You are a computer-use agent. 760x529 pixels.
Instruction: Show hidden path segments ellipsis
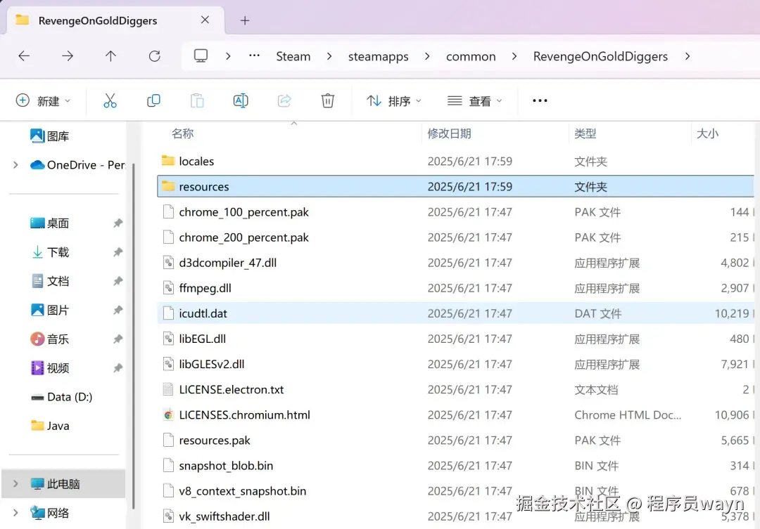(x=255, y=55)
